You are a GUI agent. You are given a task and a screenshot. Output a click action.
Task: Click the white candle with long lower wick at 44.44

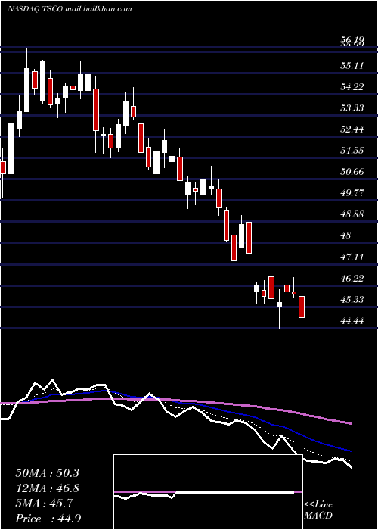click(x=280, y=304)
